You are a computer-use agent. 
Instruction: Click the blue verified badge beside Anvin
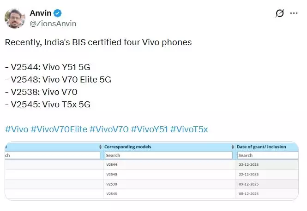[x=58, y=13]
